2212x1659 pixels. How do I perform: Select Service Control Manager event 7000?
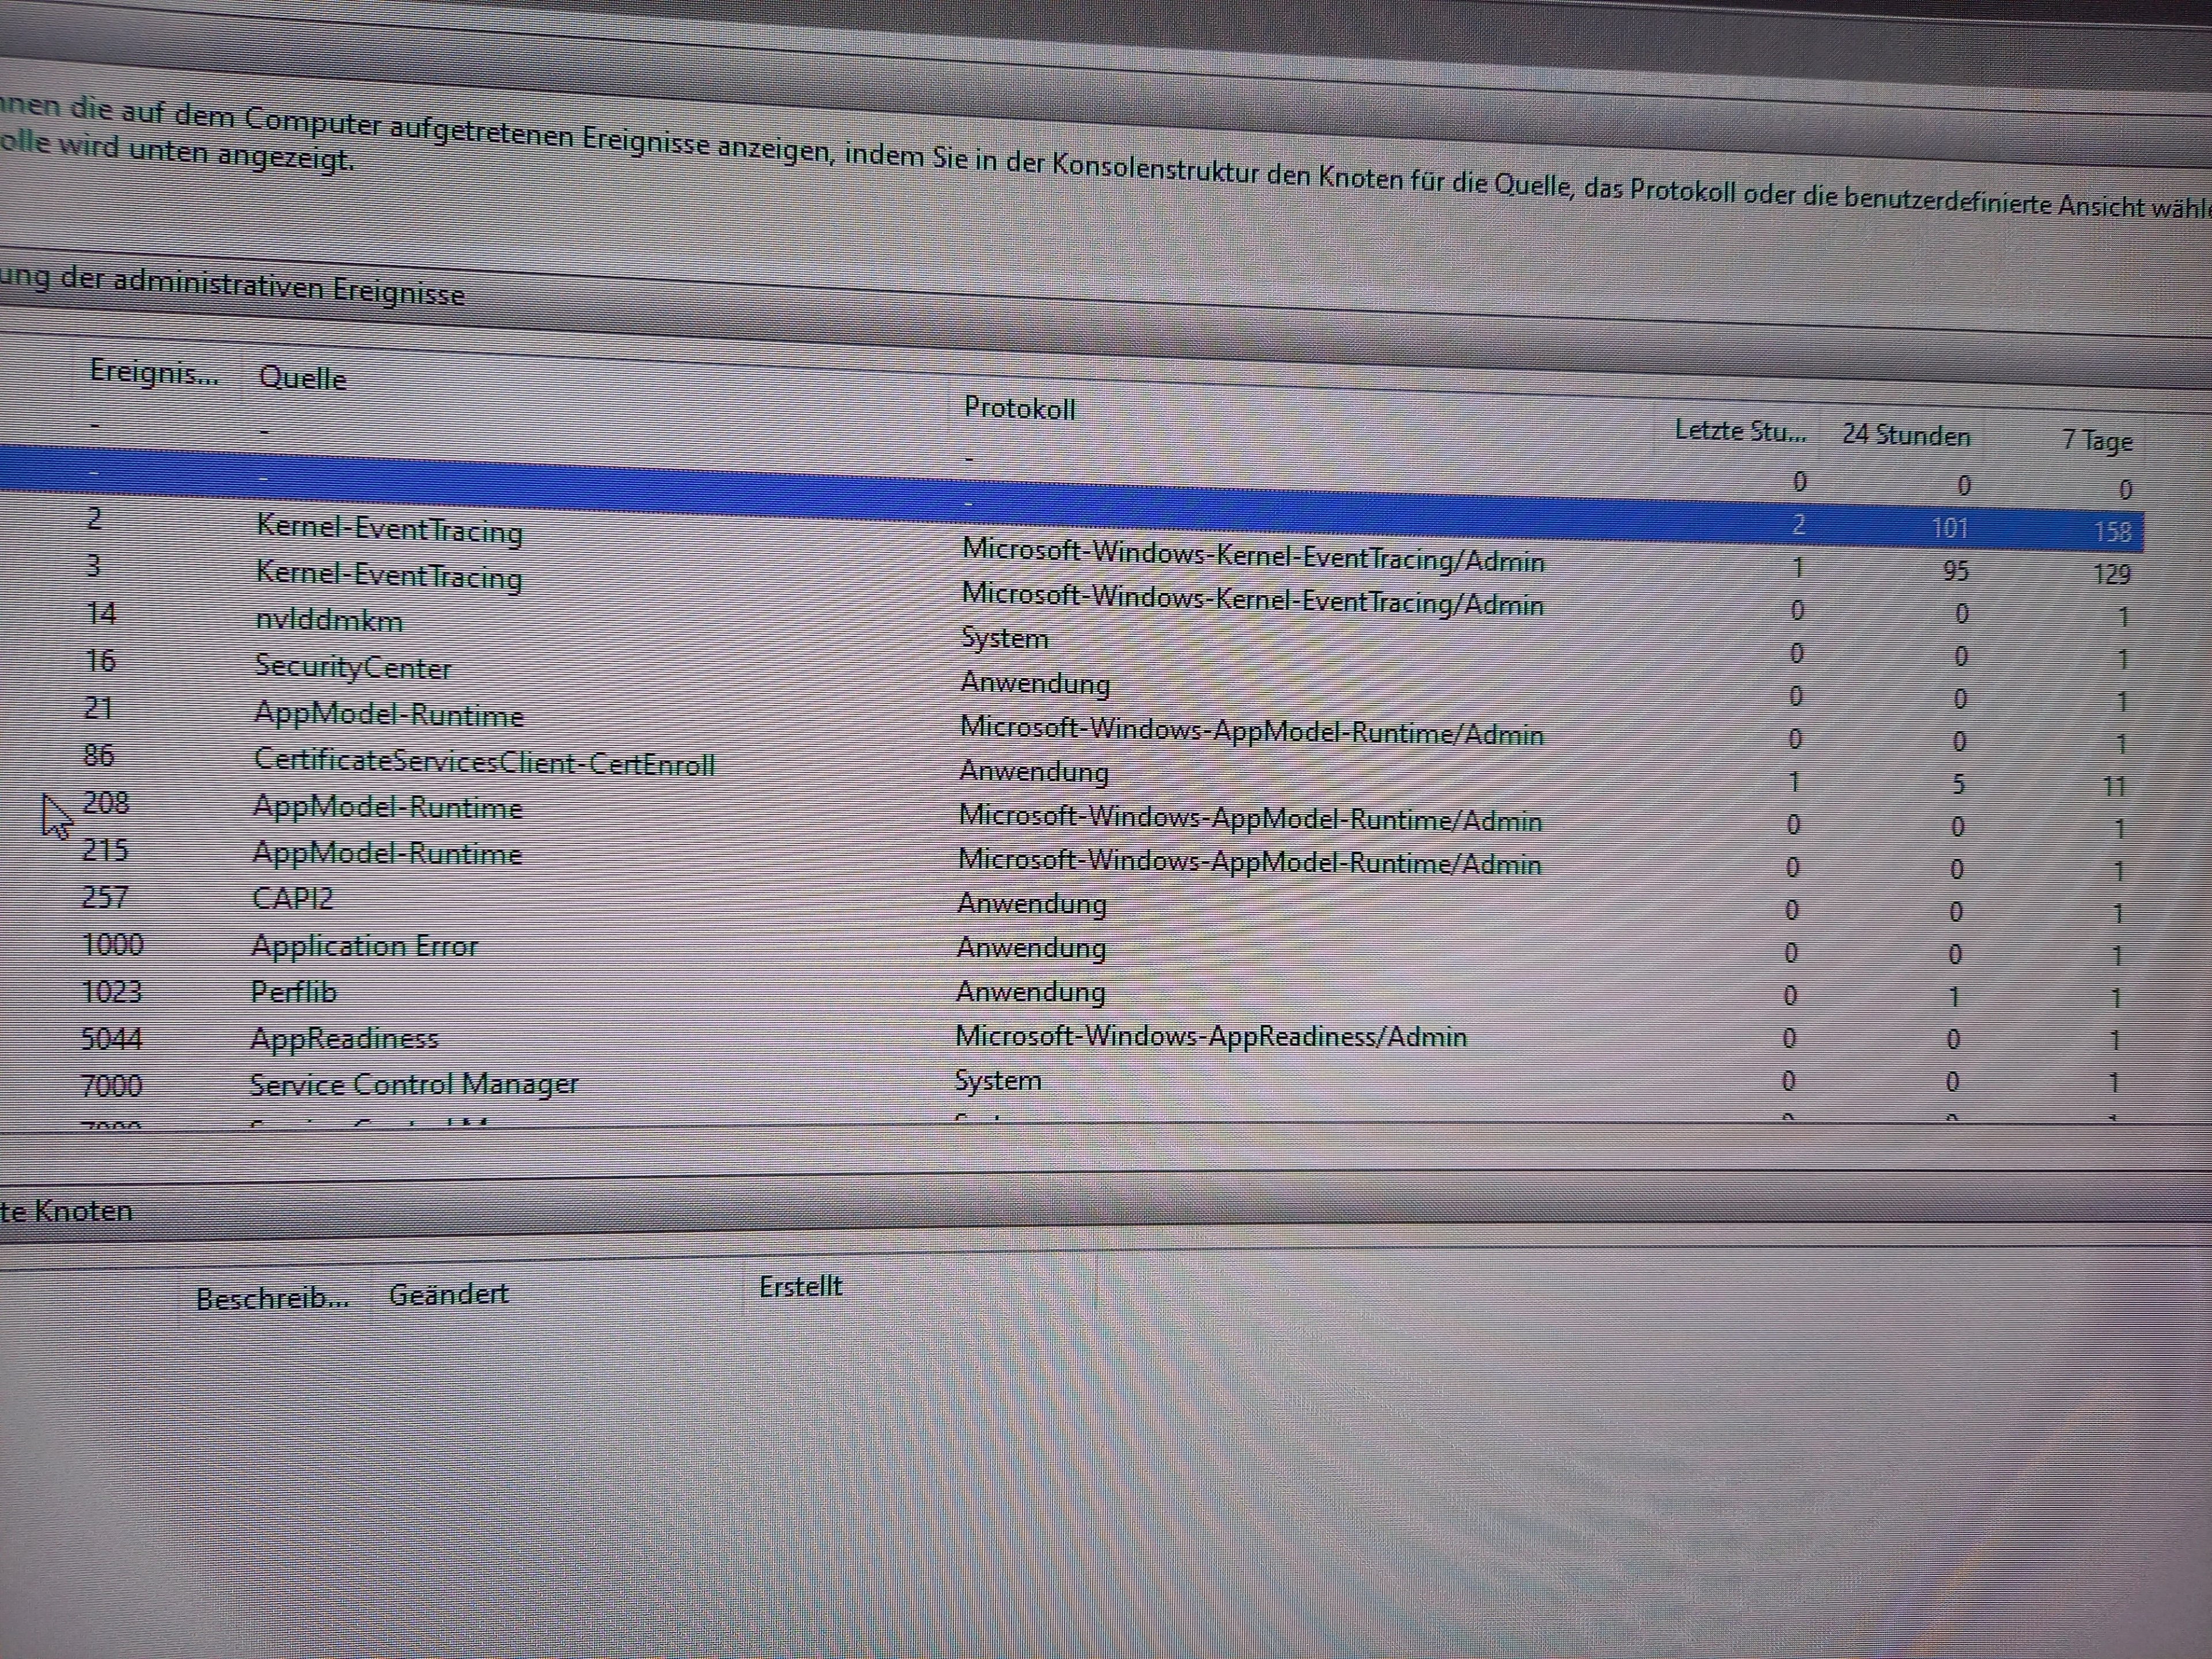point(413,1085)
